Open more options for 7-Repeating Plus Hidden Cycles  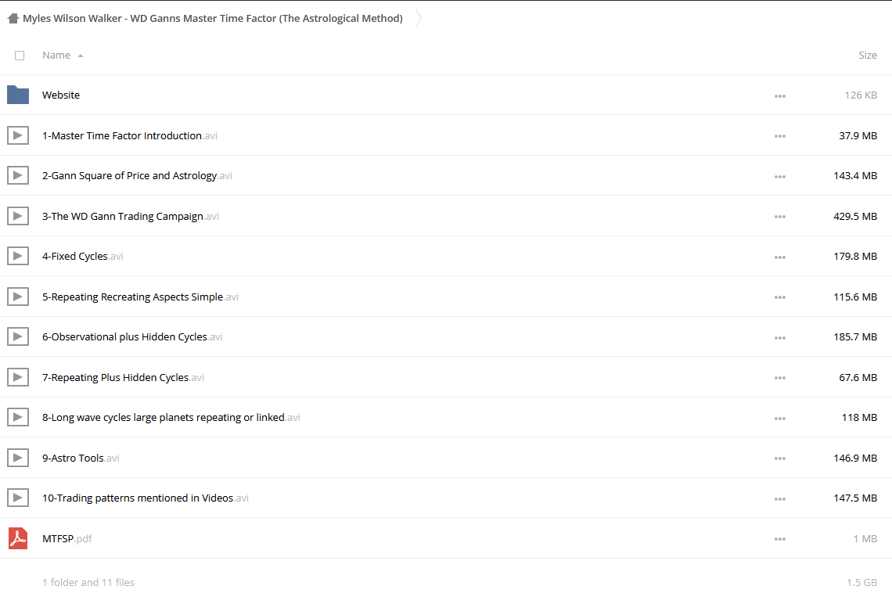coord(780,378)
